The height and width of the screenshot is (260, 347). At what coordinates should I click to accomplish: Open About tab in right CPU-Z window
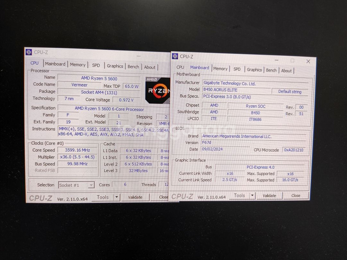pos(286,71)
